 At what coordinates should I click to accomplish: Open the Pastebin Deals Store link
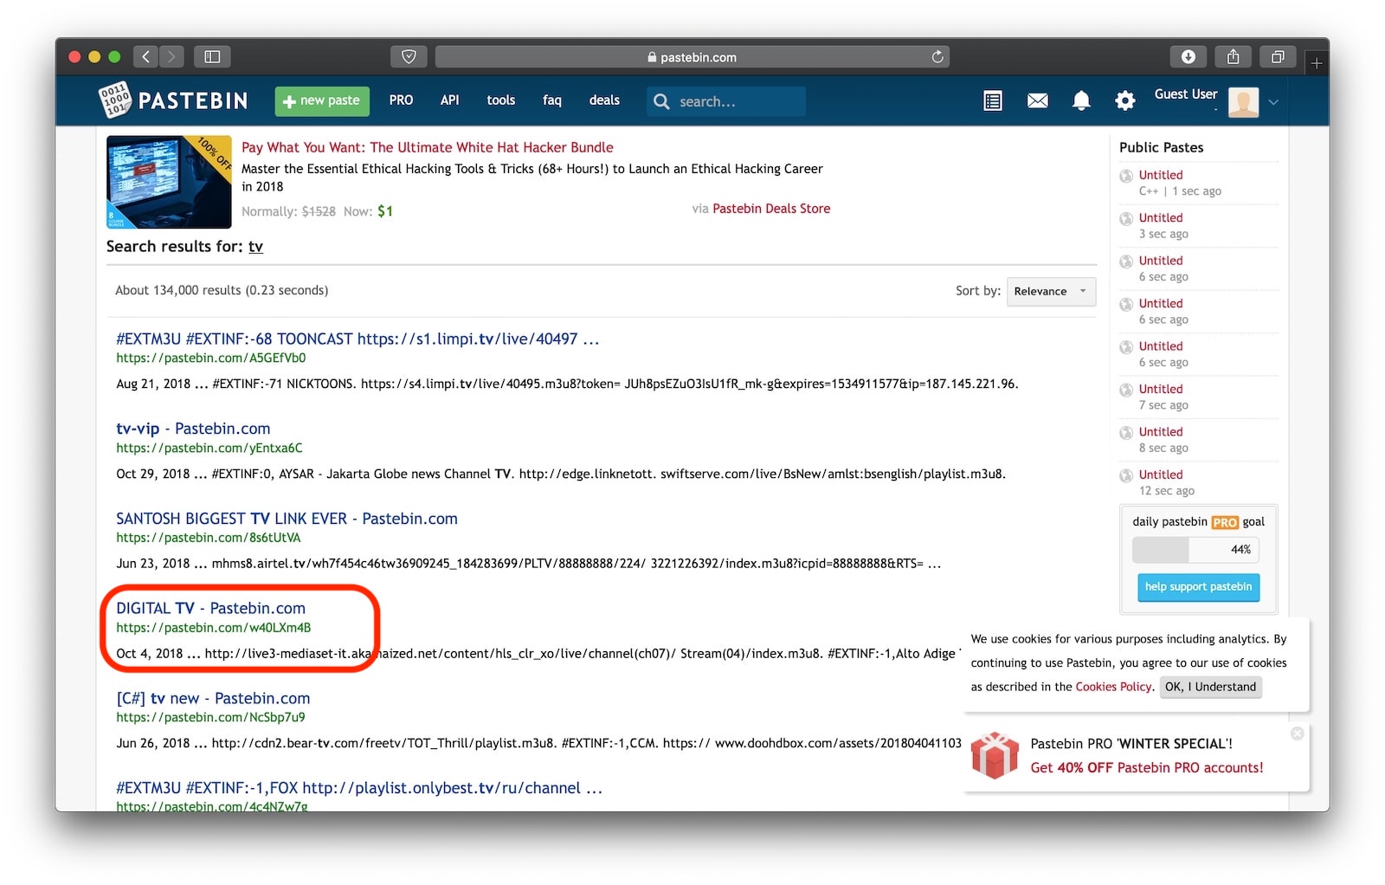coord(771,209)
